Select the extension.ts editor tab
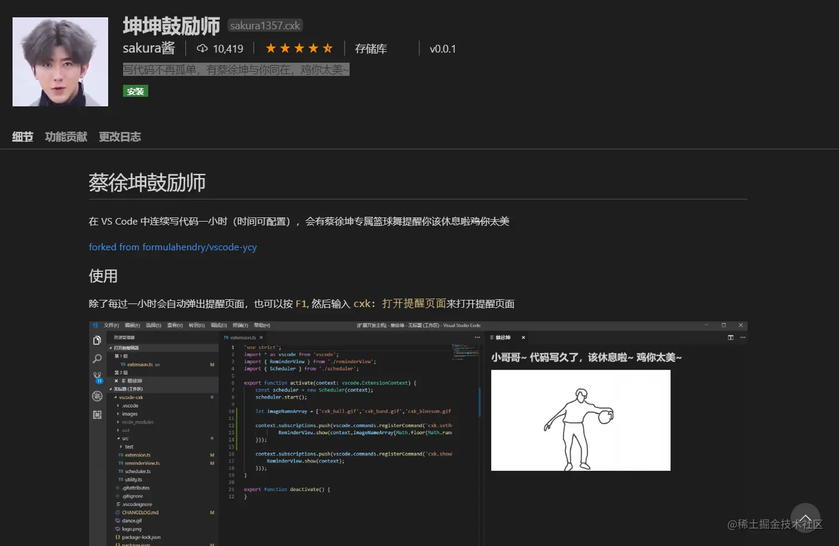Viewport: 839px width, 546px height. coord(243,338)
